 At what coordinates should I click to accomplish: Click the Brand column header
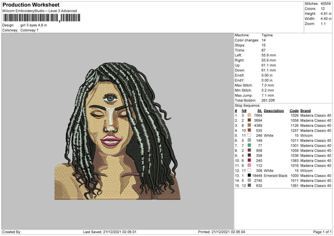[306, 111]
